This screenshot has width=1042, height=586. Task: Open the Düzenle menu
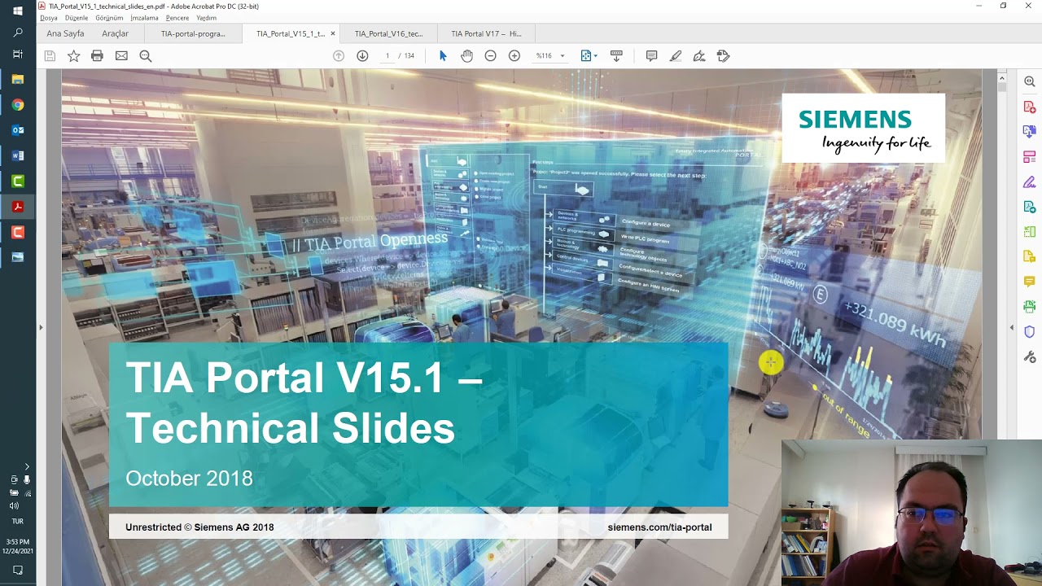coord(77,18)
